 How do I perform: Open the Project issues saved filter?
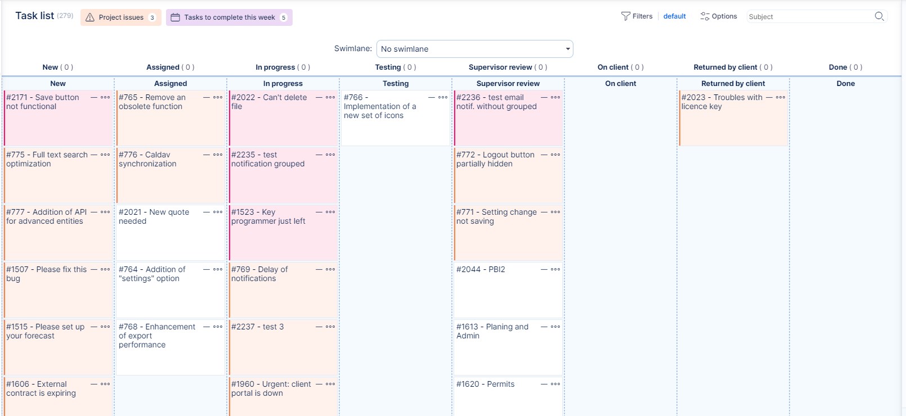point(120,17)
